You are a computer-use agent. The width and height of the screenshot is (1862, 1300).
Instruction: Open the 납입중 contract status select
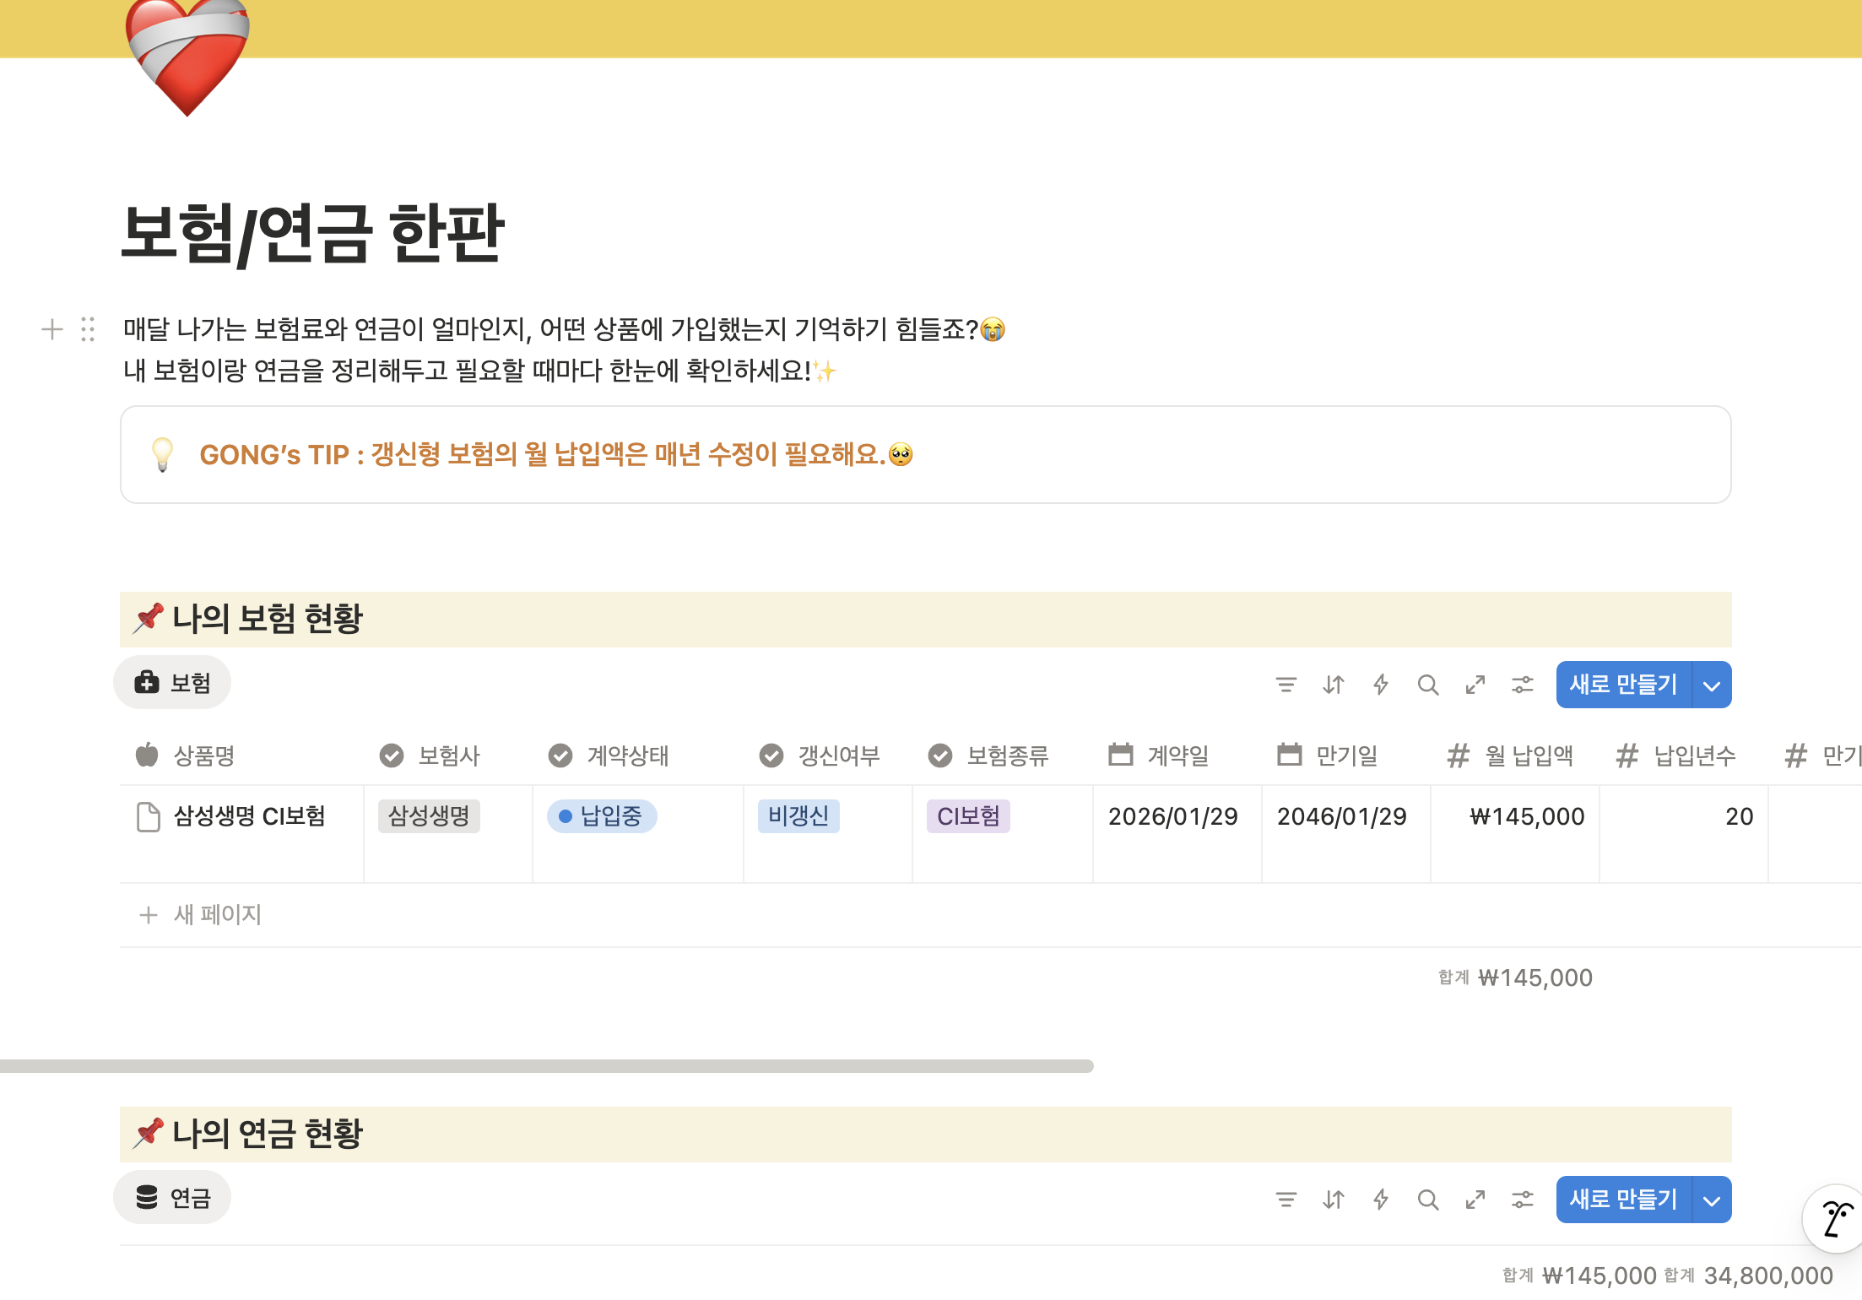click(x=602, y=816)
